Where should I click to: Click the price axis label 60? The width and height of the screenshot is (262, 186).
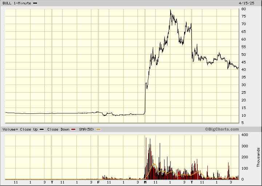243,39
